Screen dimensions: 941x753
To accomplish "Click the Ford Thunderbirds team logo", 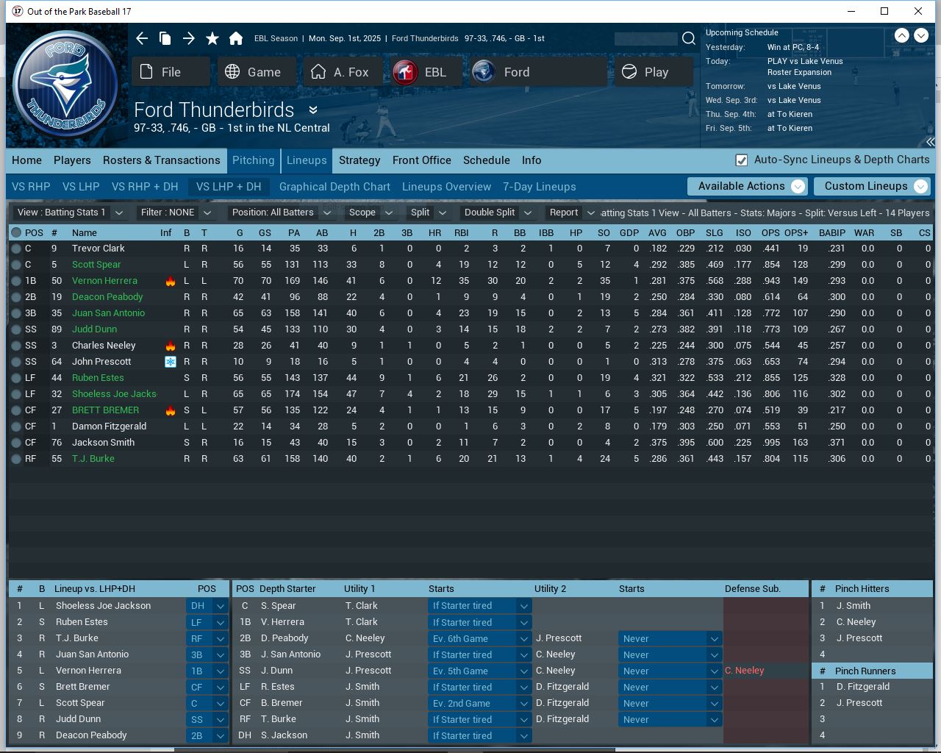I will point(66,85).
